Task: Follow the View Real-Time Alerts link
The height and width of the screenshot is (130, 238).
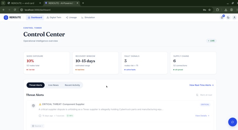Action: click(x=201, y=85)
